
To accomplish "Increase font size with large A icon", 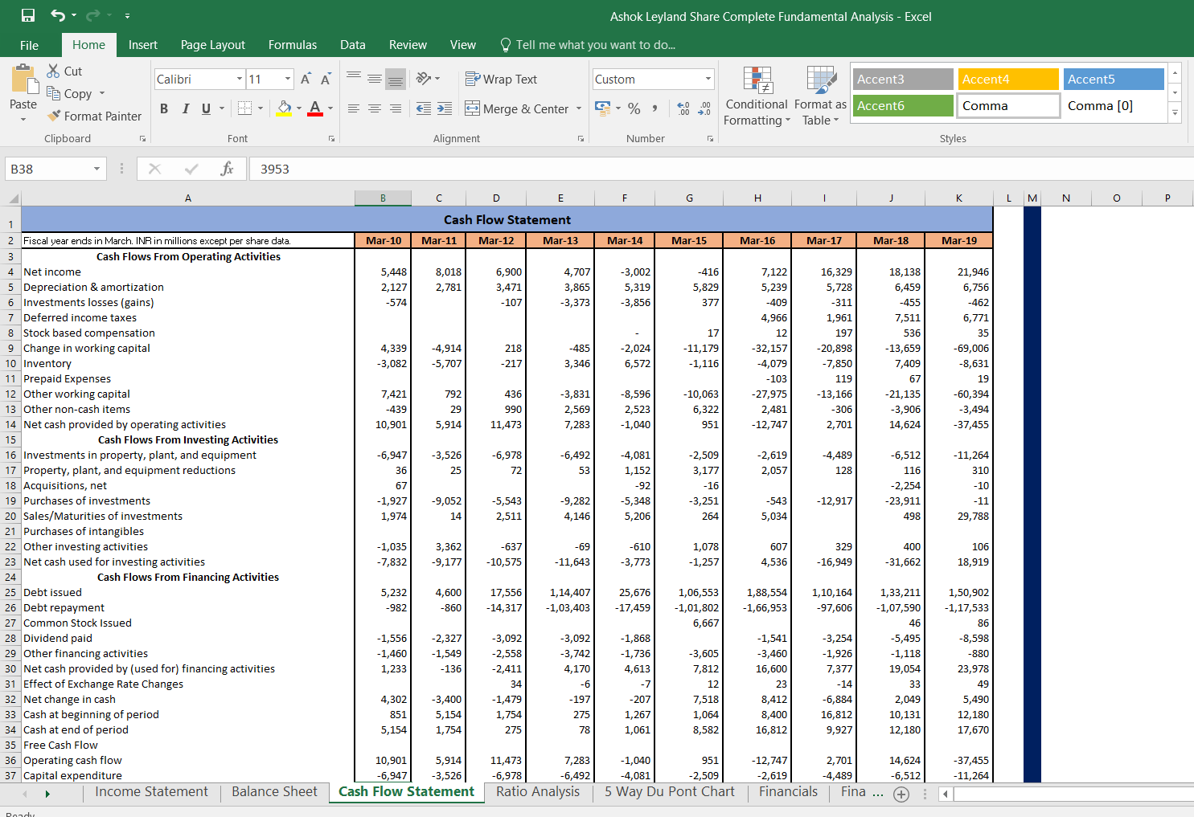I will pos(306,79).
